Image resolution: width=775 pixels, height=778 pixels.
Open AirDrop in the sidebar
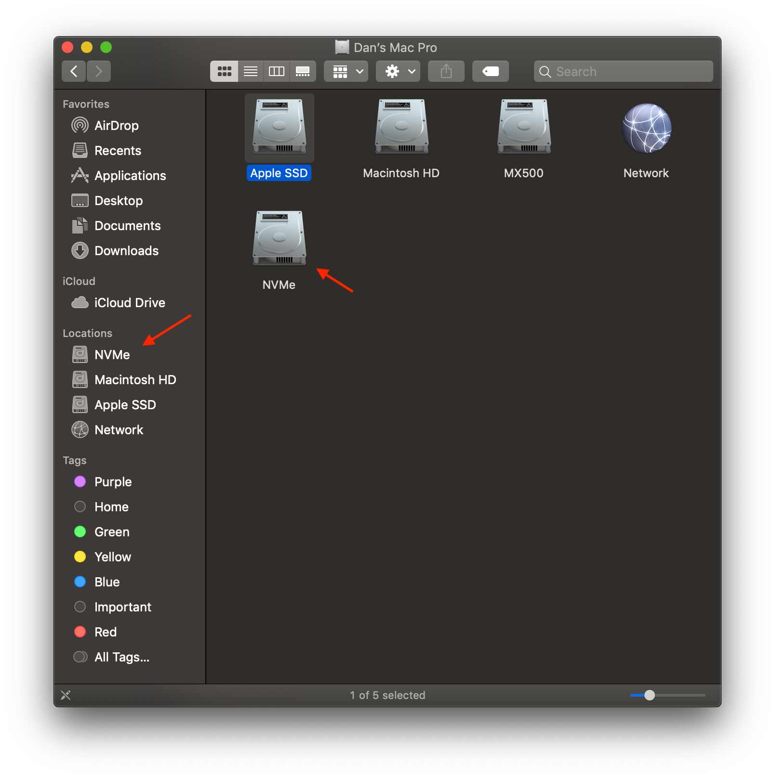pos(130,126)
